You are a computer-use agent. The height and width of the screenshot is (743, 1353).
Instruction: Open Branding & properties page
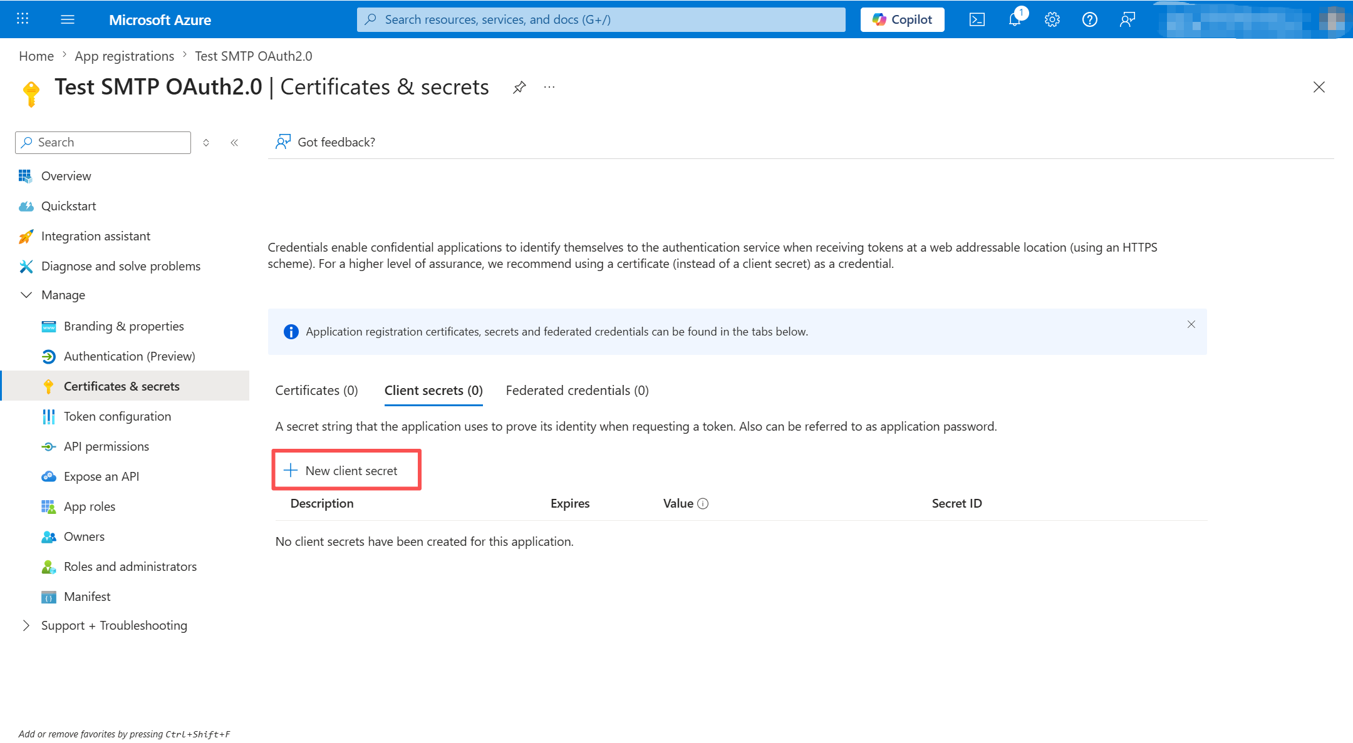pos(125,326)
